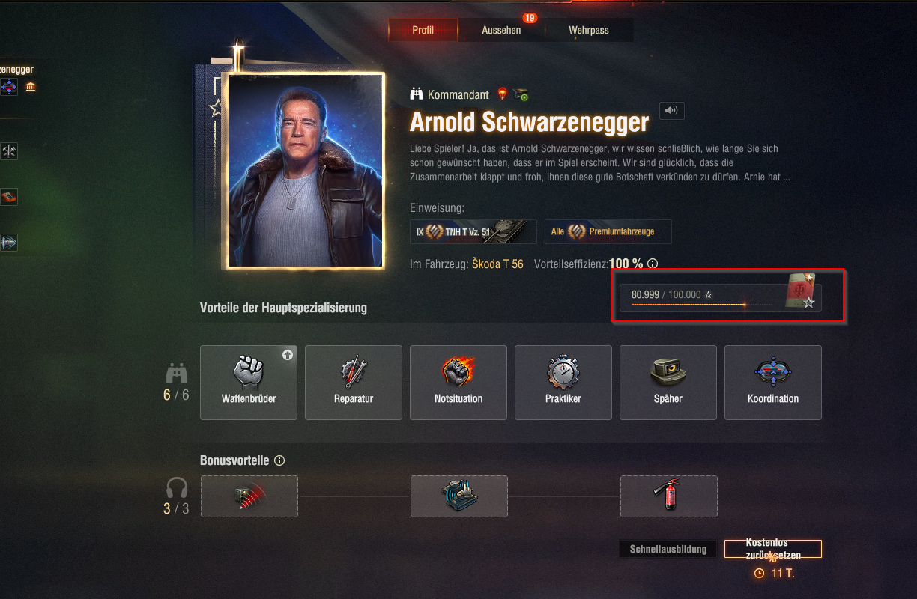This screenshot has height=599, width=917.
Task: Select the Waffenbrüder perk tile
Action: [x=249, y=382]
